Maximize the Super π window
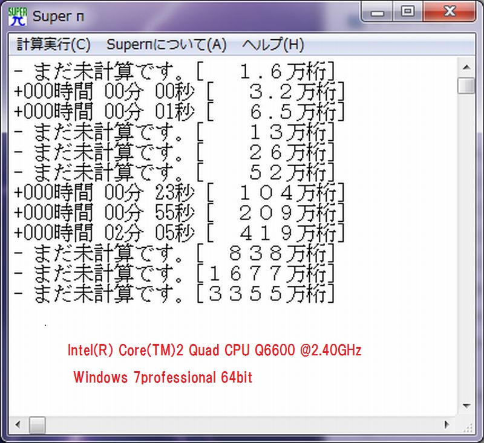Viewport: 484px width, 443px height. [408, 12]
